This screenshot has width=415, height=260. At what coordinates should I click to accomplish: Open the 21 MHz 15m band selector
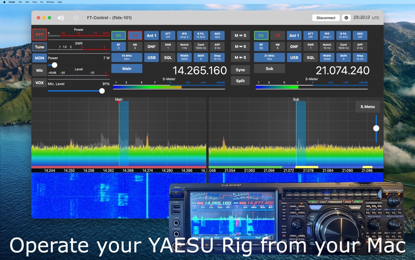pyautogui.click(x=270, y=58)
